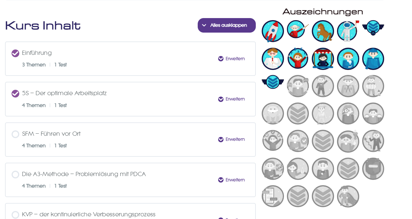Toggle the Einführung completion checkmark
The height and width of the screenshot is (219, 412).
tap(15, 53)
